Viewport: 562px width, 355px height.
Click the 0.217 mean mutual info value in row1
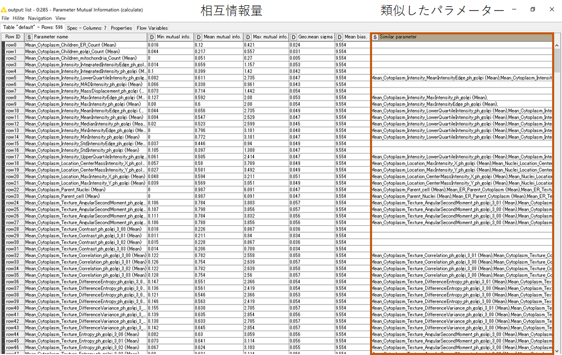coord(218,52)
